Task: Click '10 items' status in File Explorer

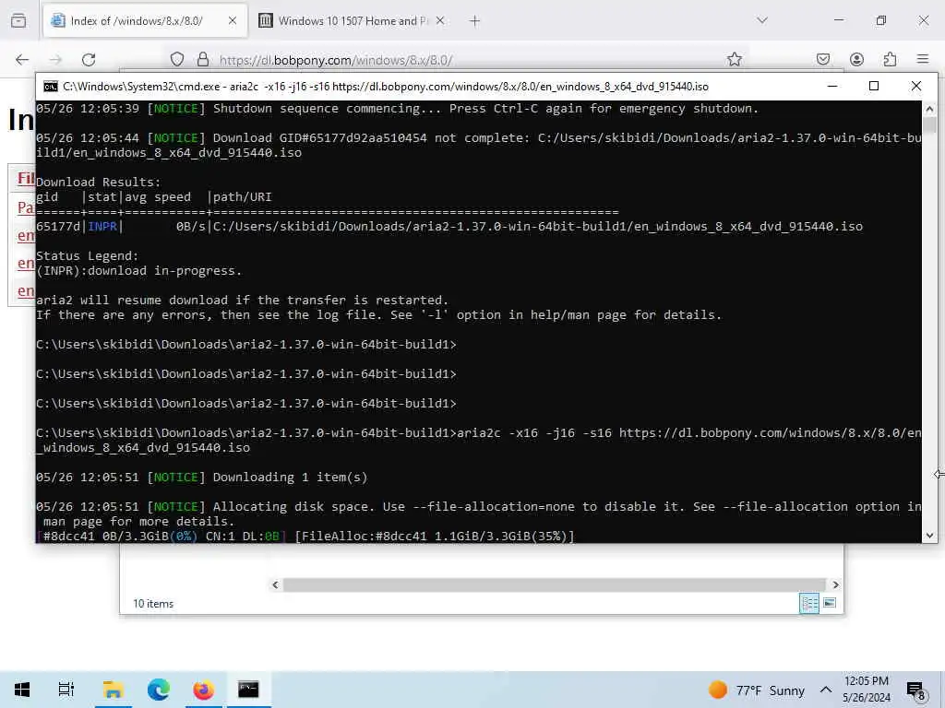Action: (153, 603)
